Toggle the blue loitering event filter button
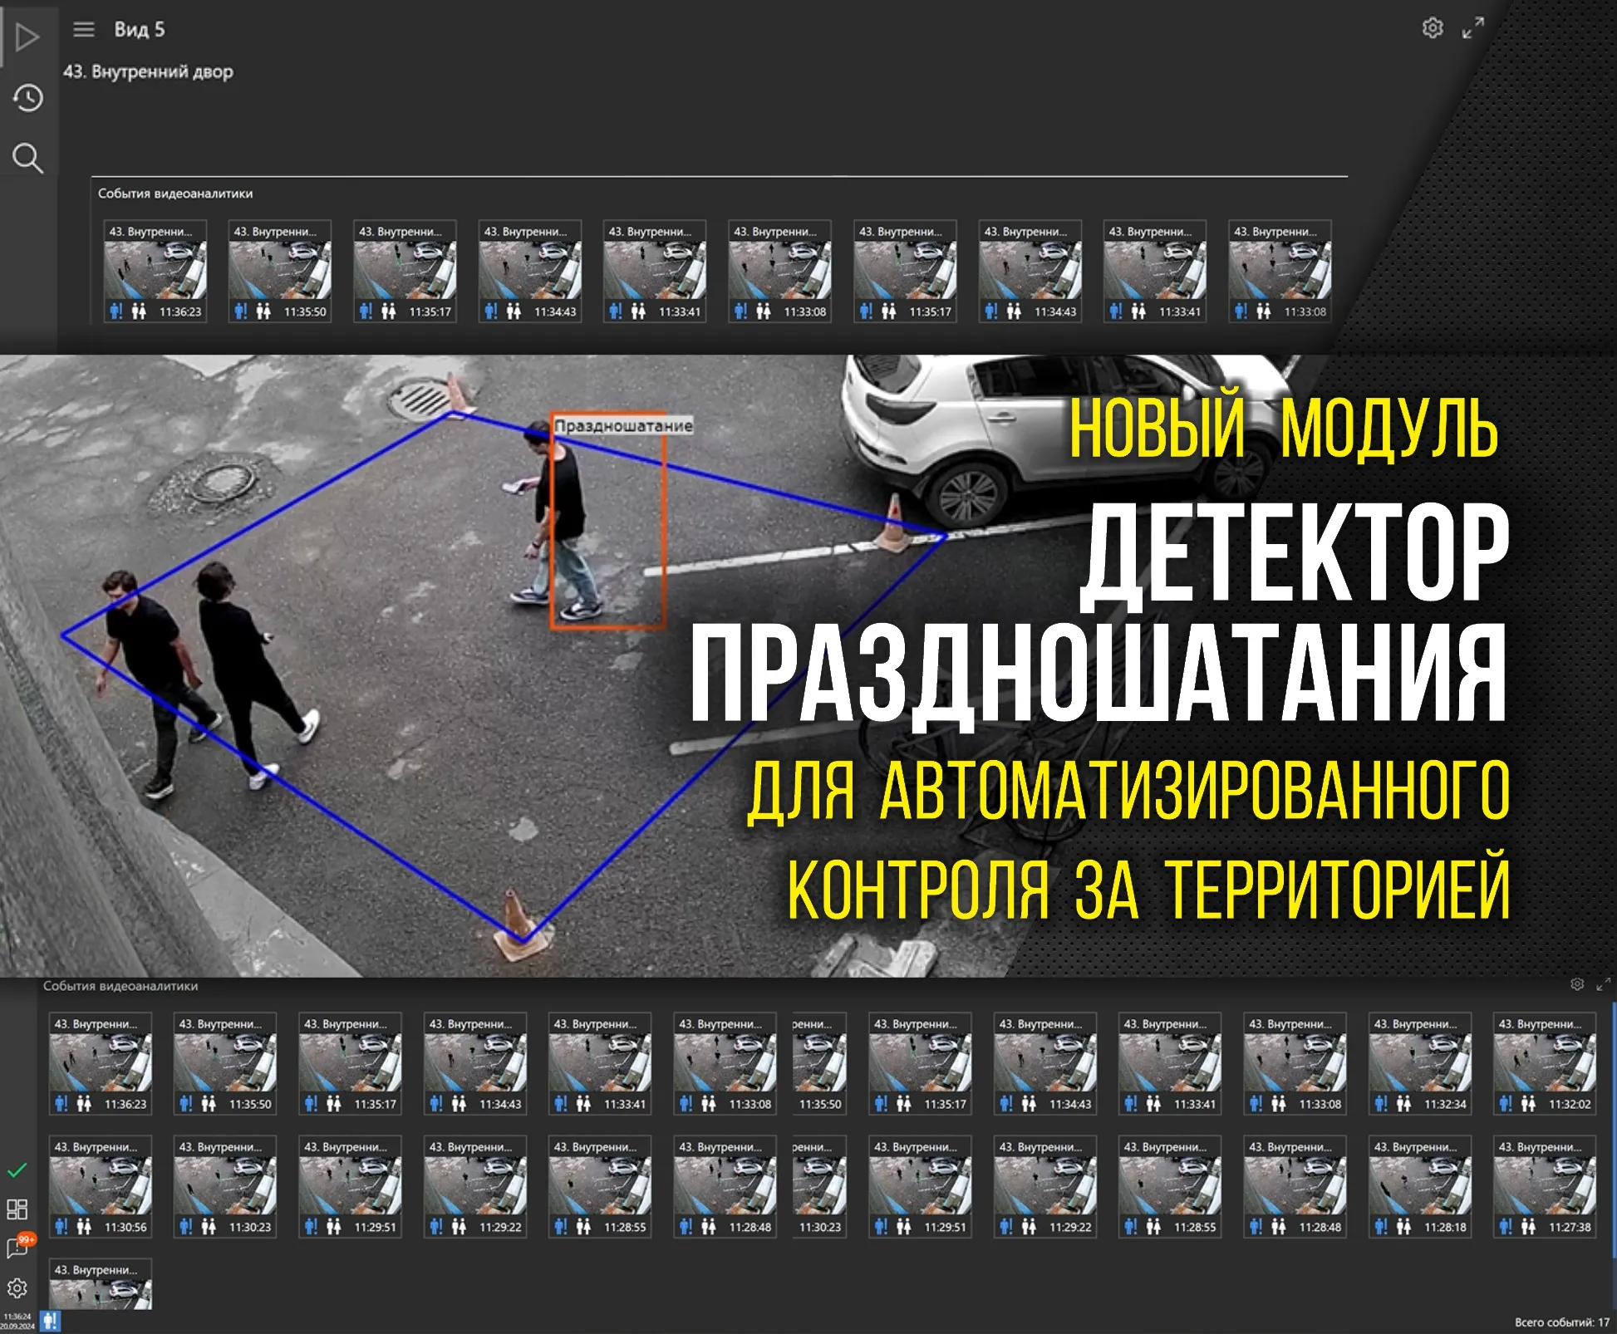Image resolution: width=1617 pixels, height=1334 pixels. coord(51,1320)
